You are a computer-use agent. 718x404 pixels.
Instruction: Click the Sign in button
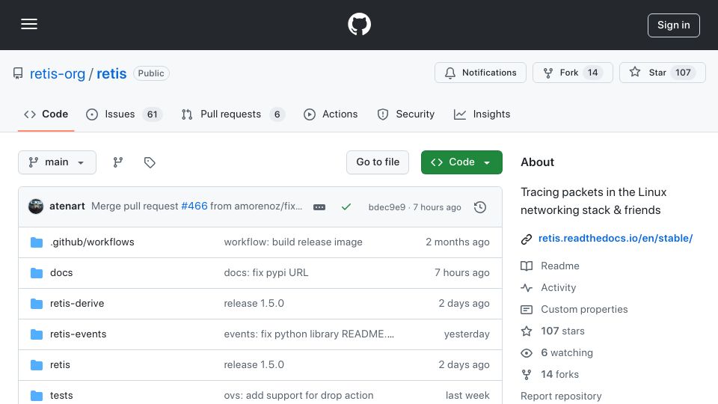point(673,25)
